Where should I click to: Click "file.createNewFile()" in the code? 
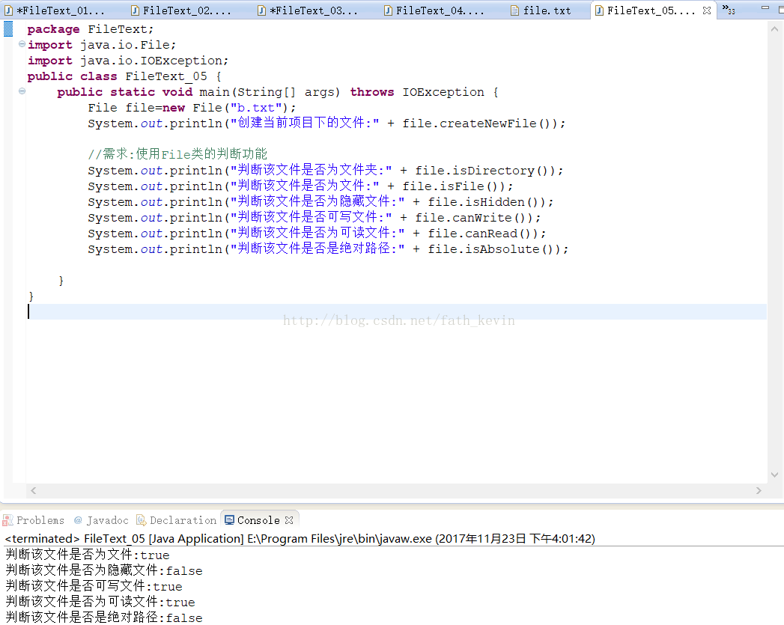(479, 124)
